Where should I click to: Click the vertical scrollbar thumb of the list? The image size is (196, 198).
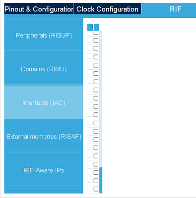(x=101, y=180)
